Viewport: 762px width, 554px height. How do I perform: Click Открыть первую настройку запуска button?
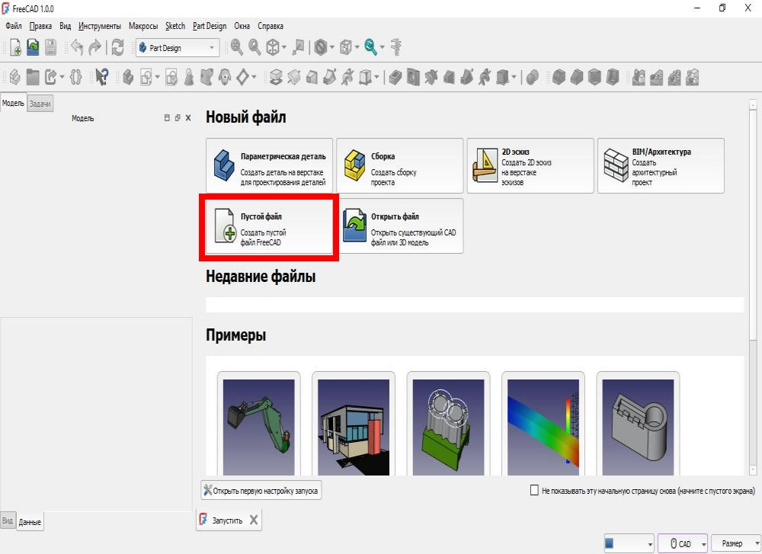coord(261,490)
